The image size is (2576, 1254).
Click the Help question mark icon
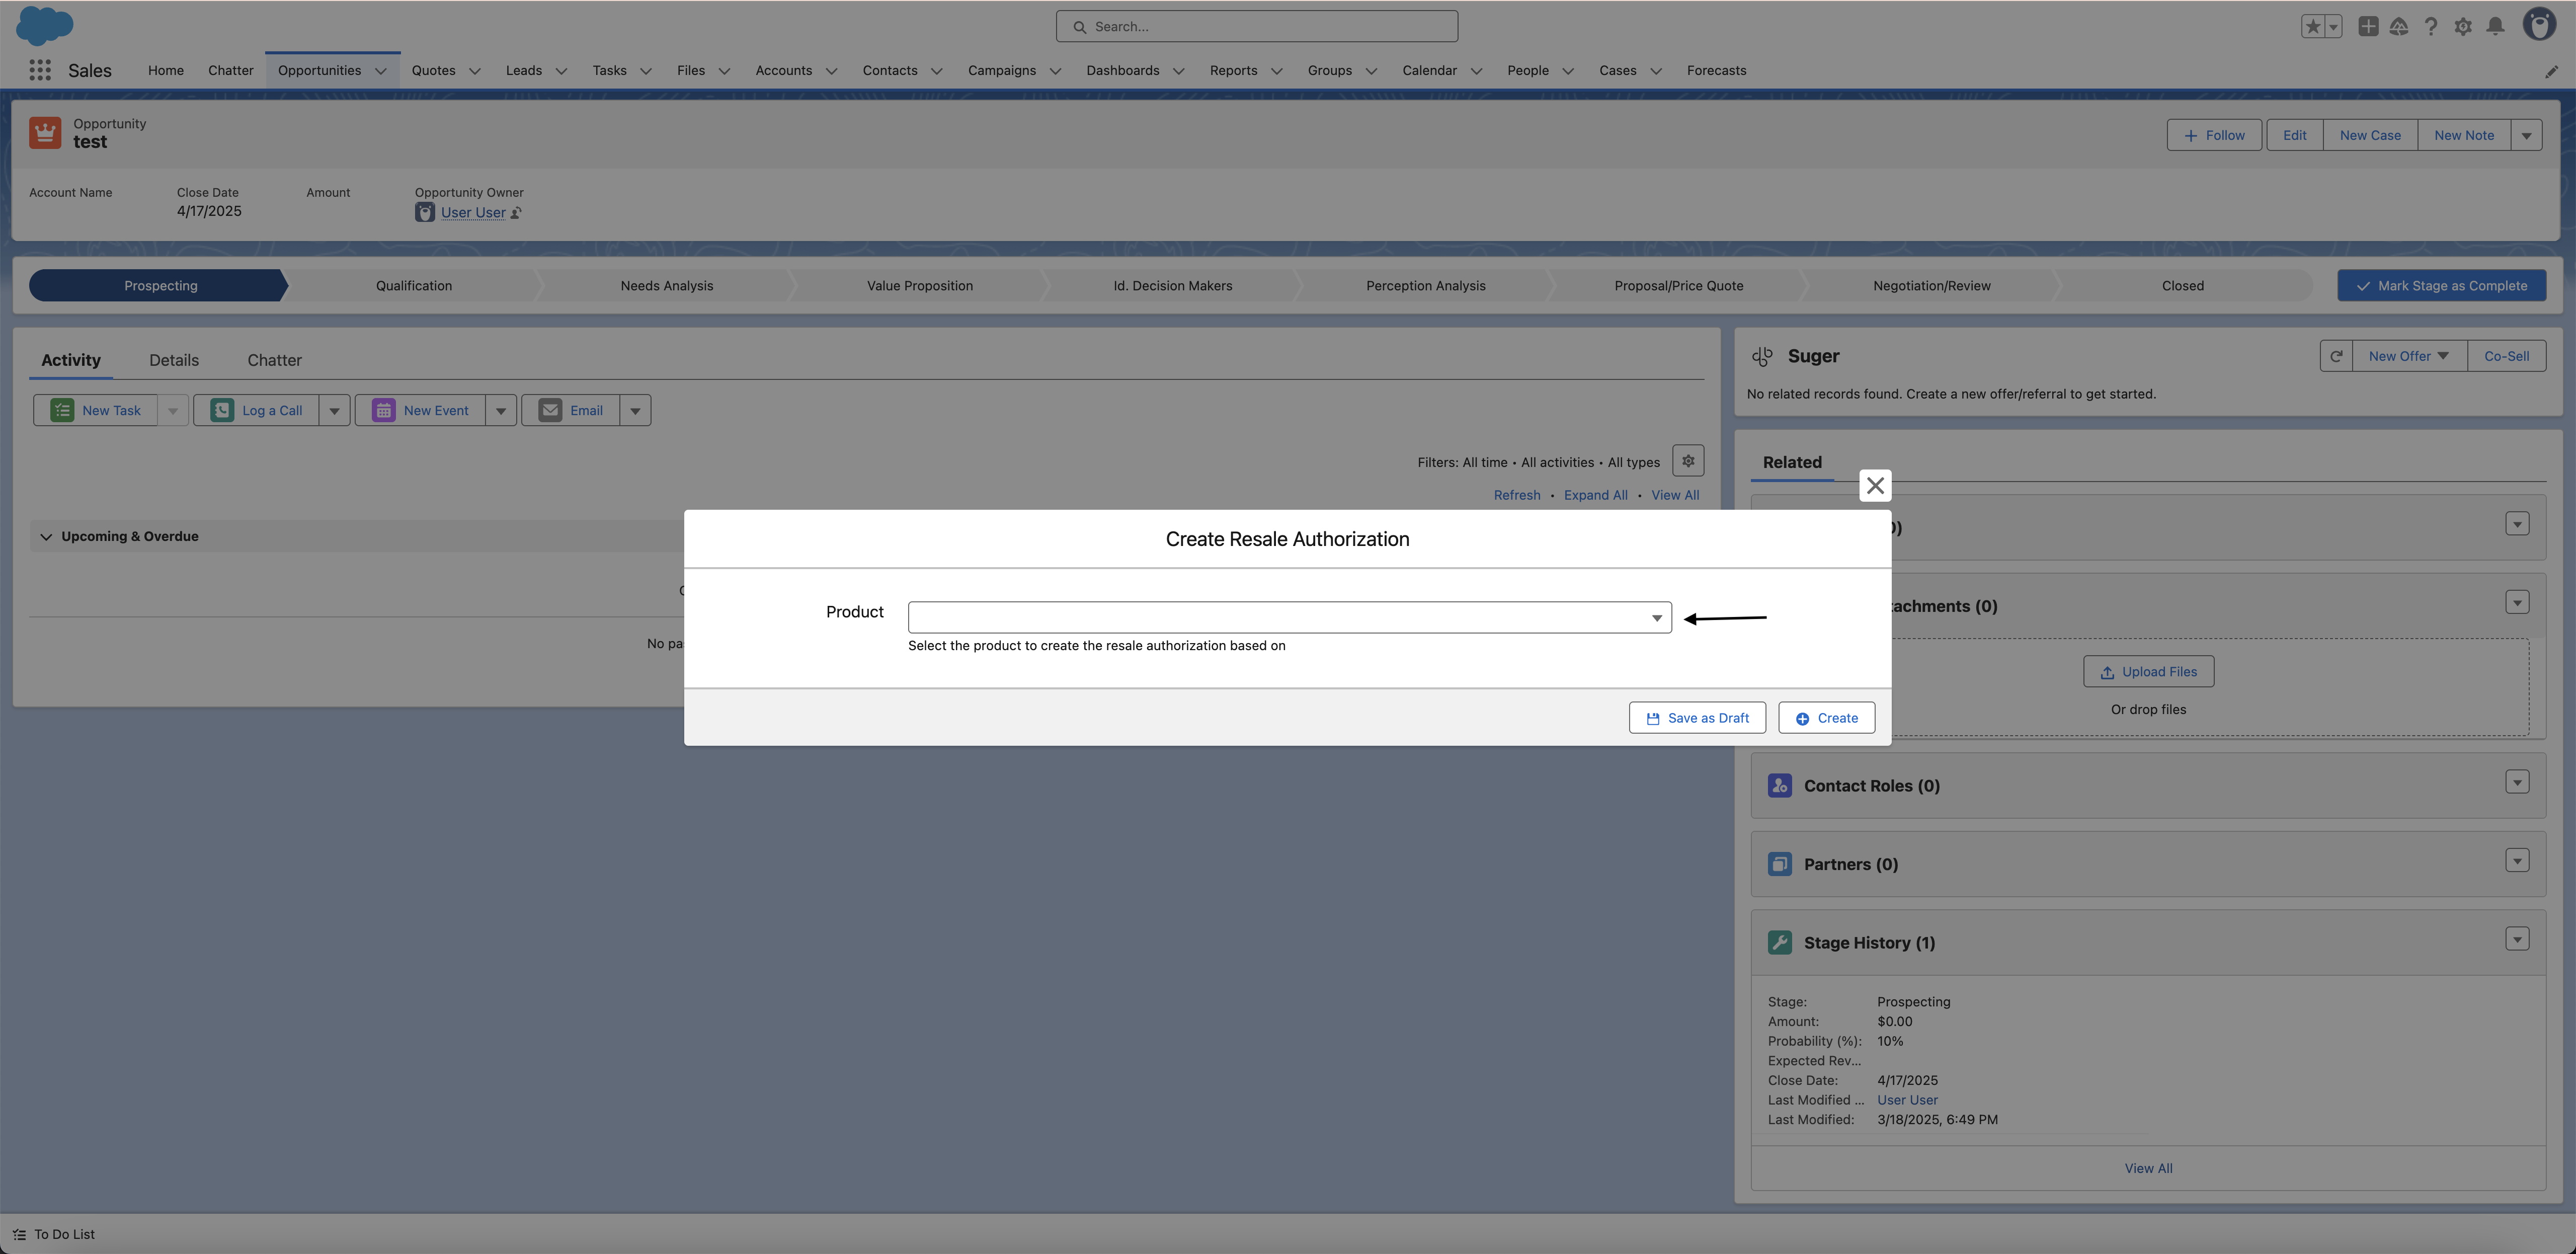pyautogui.click(x=2431, y=27)
